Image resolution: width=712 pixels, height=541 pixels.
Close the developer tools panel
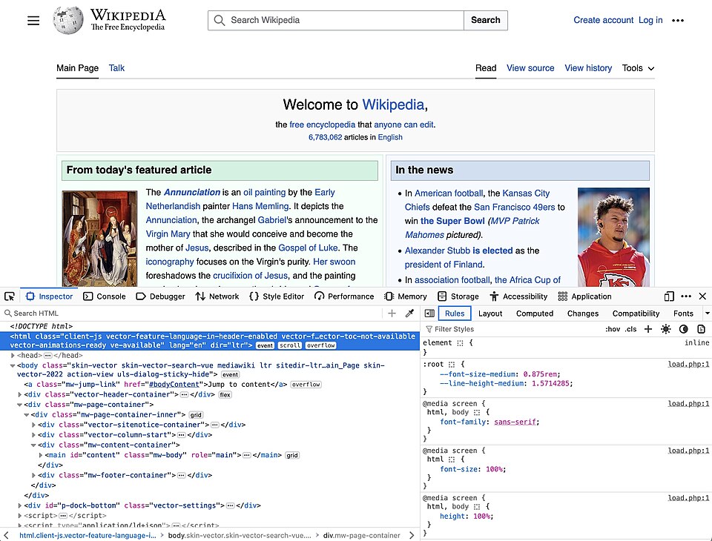tap(702, 296)
